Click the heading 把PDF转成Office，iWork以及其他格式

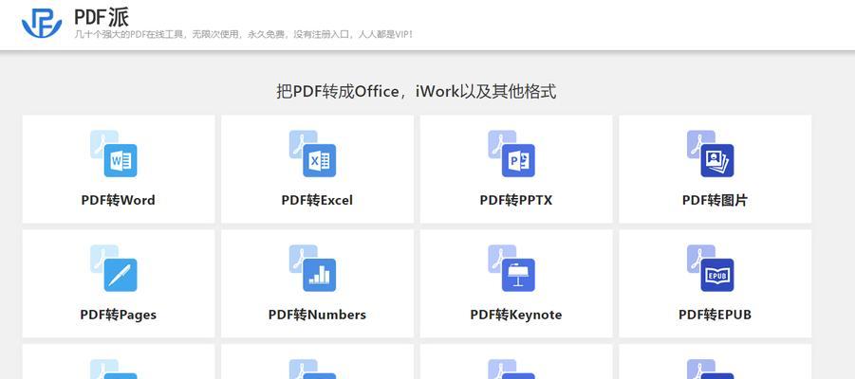tap(417, 92)
